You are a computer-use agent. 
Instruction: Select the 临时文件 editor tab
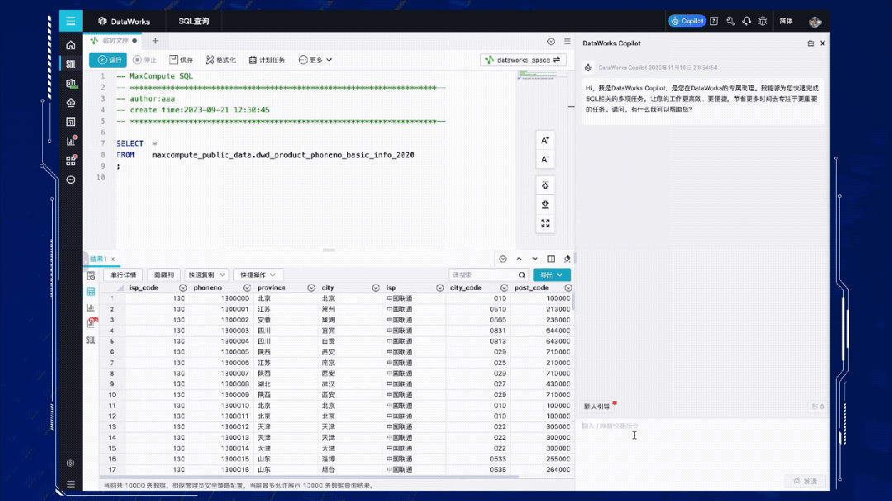point(114,41)
